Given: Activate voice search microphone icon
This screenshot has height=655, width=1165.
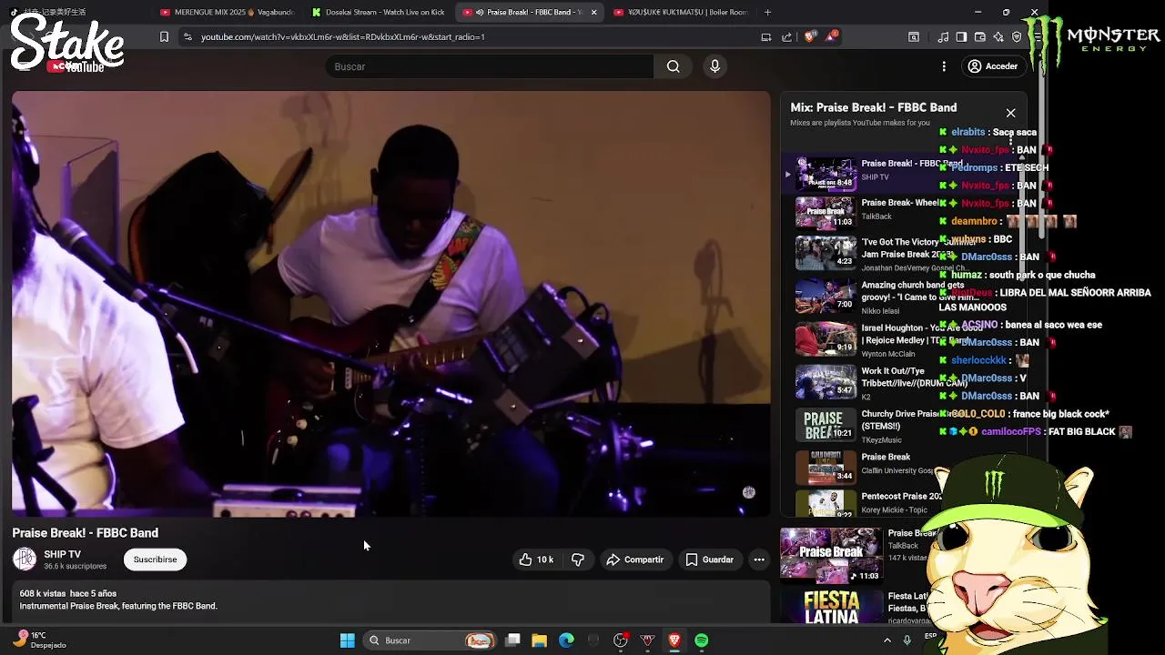Looking at the screenshot, I should coord(714,66).
